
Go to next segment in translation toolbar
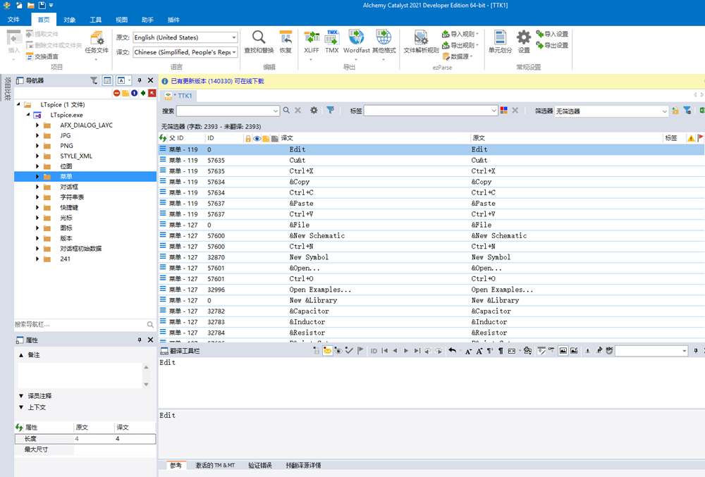point(406,351)
